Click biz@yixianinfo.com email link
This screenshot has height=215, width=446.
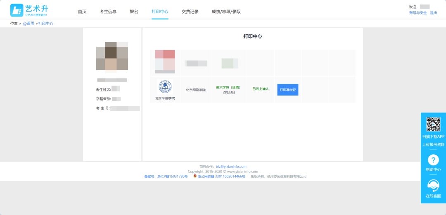point(231,166)
